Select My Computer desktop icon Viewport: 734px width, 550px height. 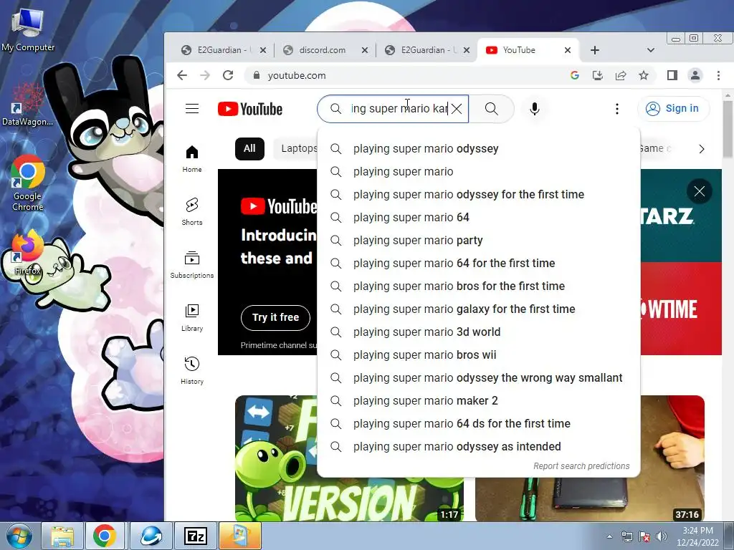click(28, 30)
